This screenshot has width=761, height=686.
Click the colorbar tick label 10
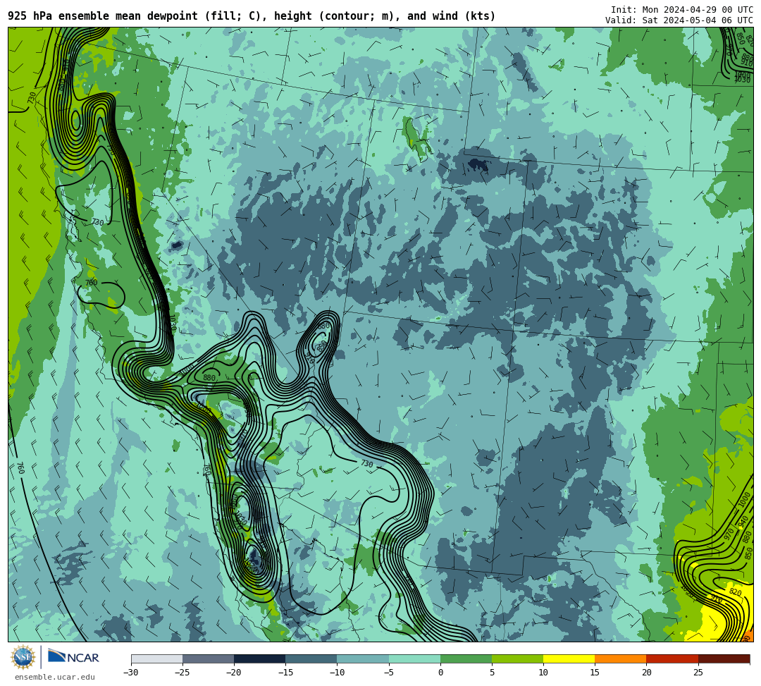[543, 673]
